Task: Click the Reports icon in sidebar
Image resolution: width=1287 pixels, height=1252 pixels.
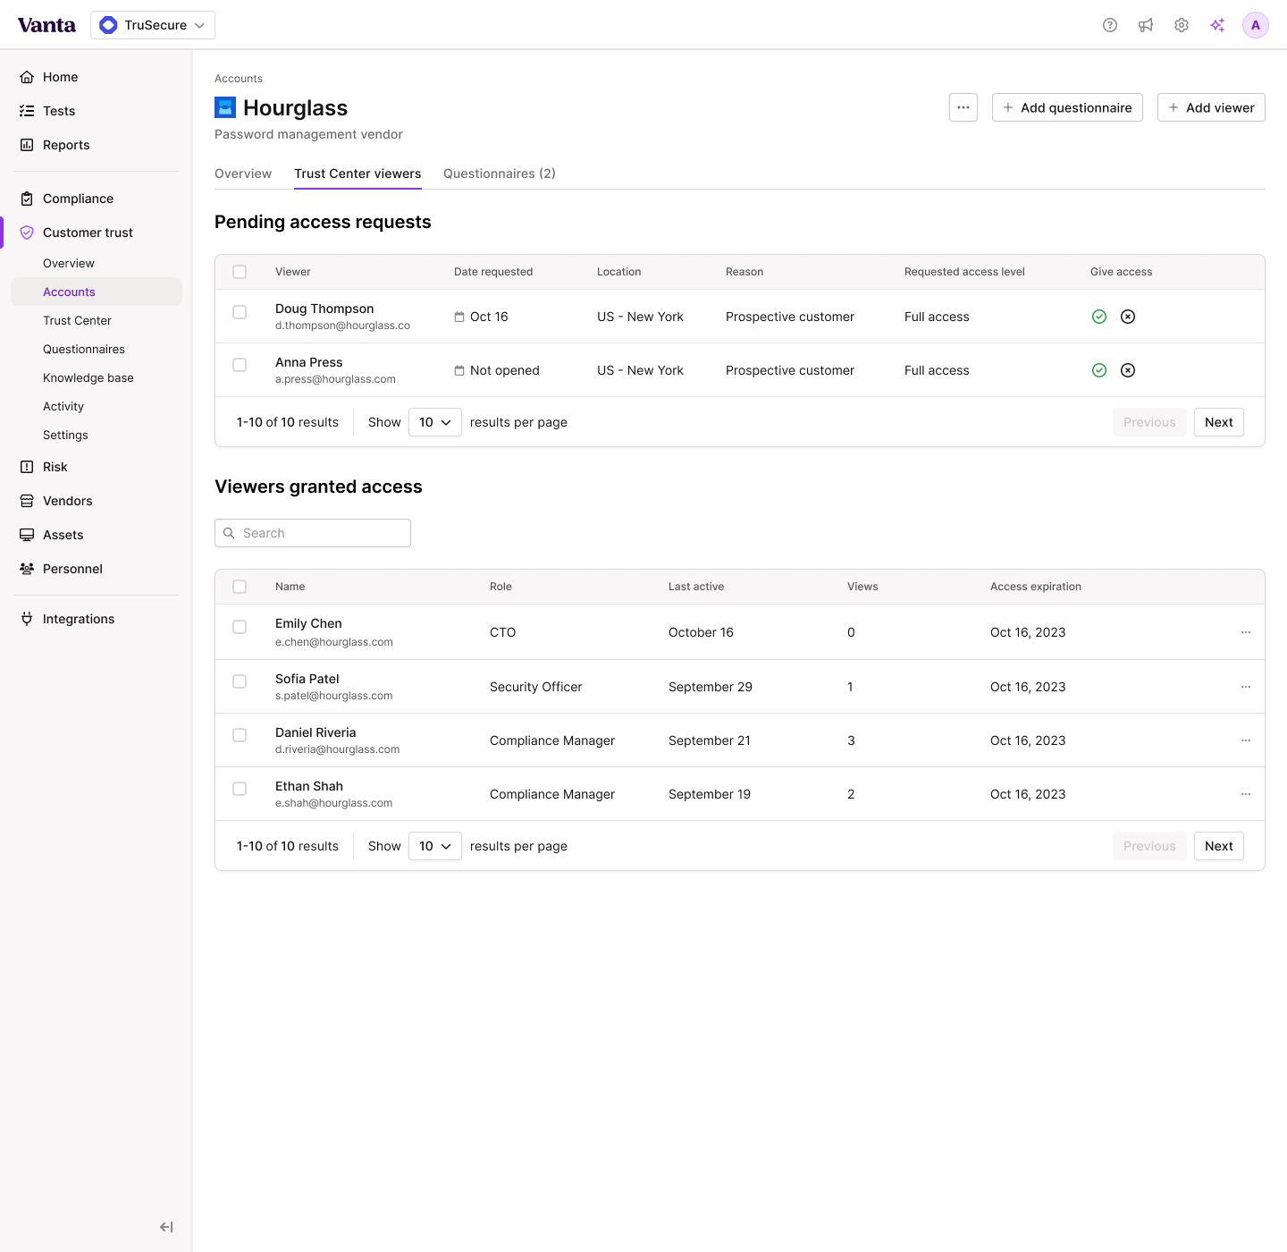Action: click(x=27, y=145)
